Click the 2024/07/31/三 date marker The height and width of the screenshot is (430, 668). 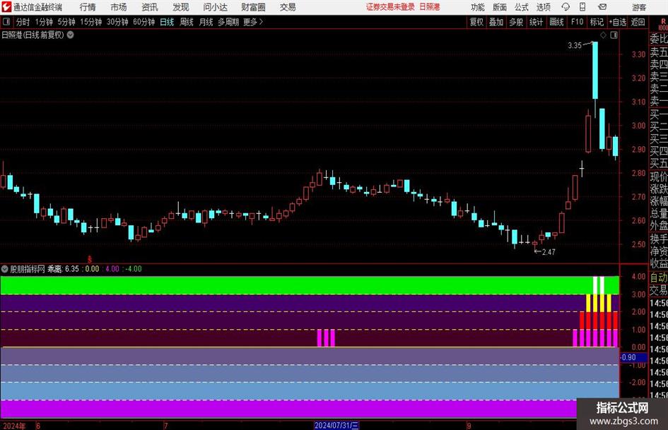pos(336,425)
